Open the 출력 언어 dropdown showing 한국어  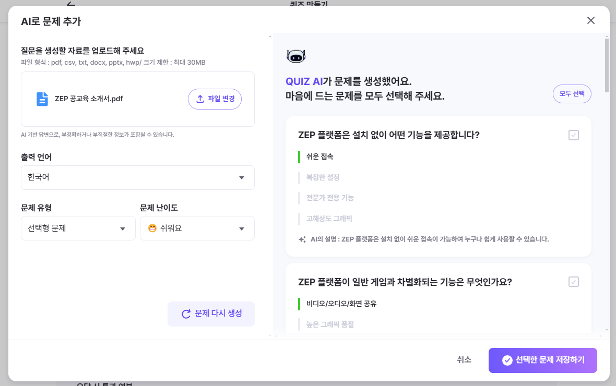(138, 178)
